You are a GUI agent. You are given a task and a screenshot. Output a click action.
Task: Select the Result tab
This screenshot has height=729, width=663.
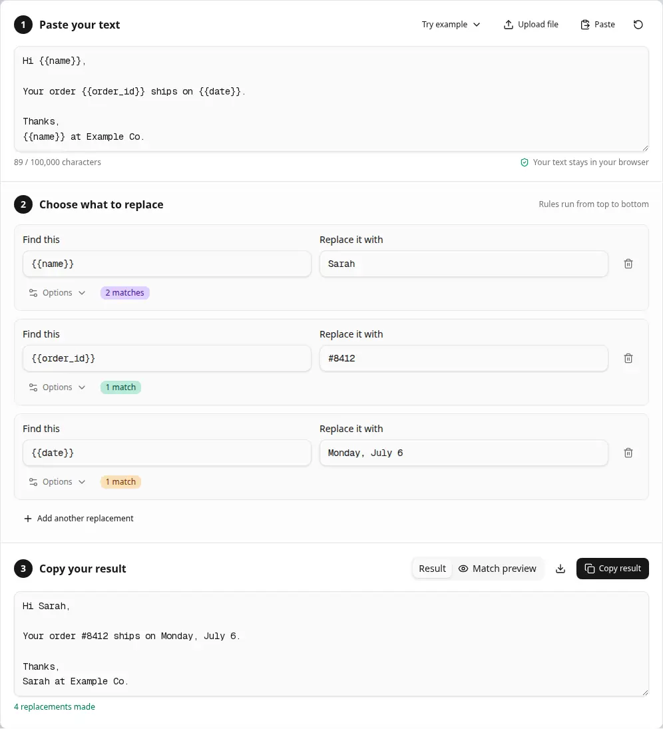(x=432, y=569)
